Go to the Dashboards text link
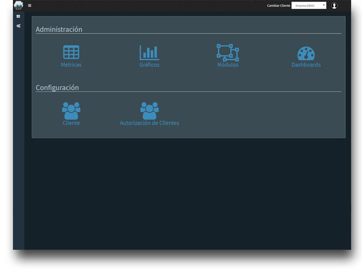 pos(306,65)
